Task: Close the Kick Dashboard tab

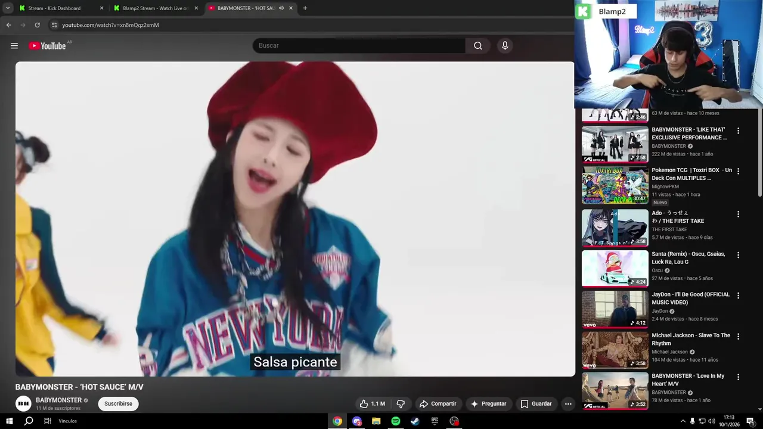Action: pyautogui.click(x=101, y=8)
